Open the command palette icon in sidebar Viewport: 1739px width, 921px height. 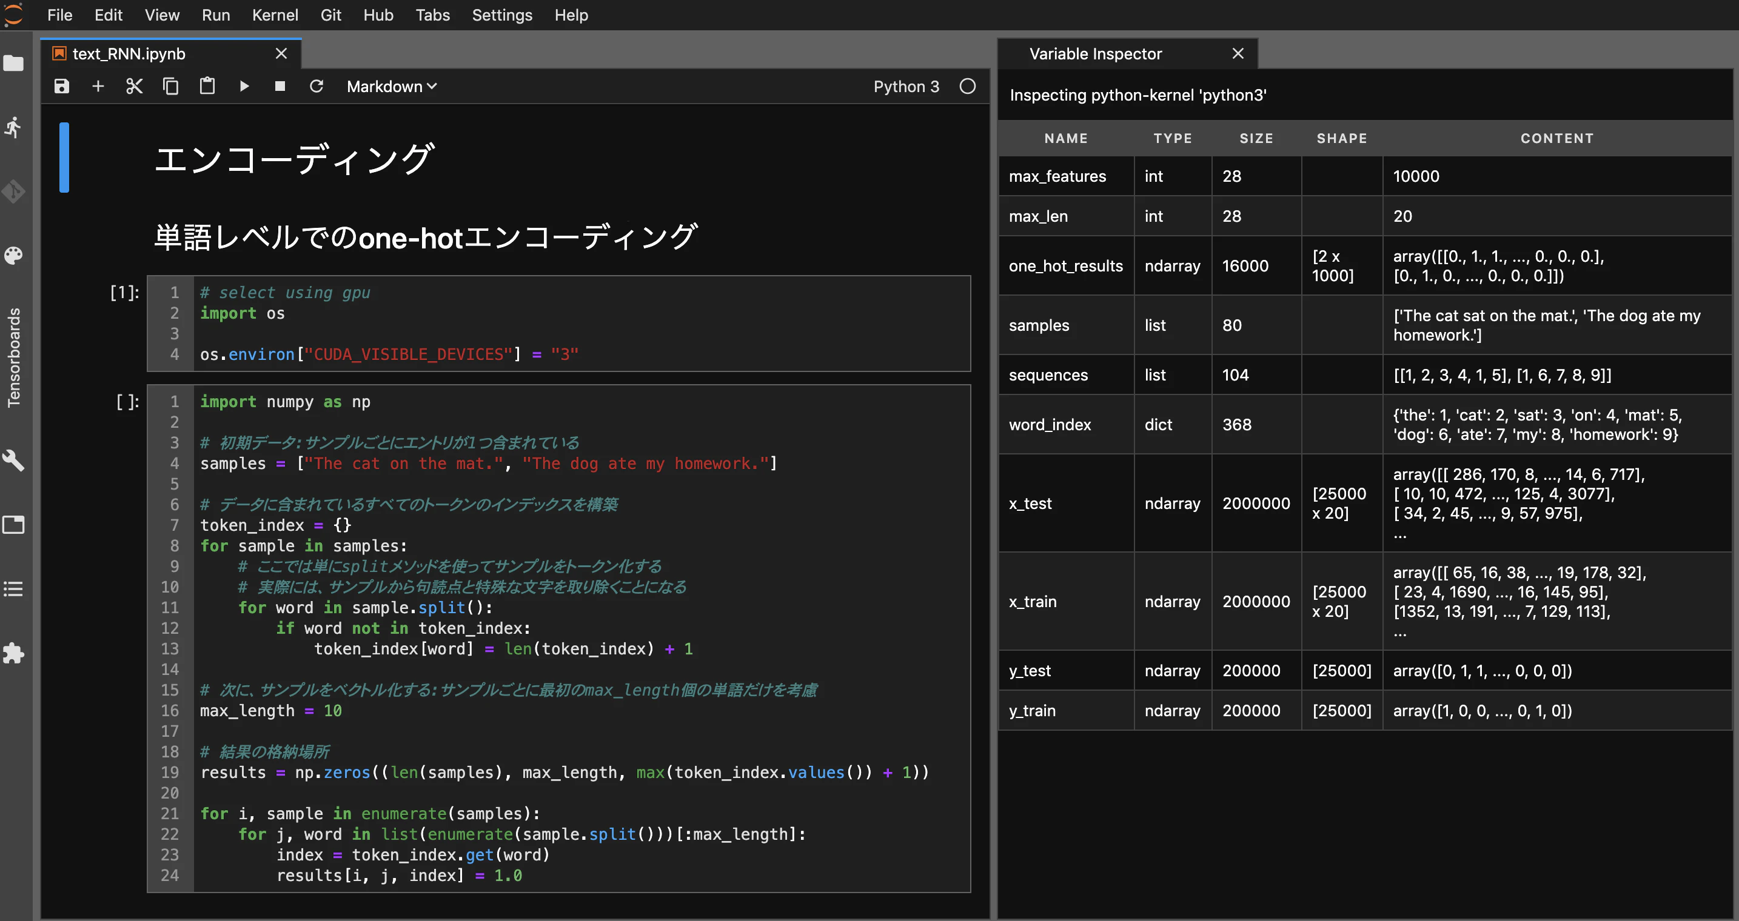(13, 256)
